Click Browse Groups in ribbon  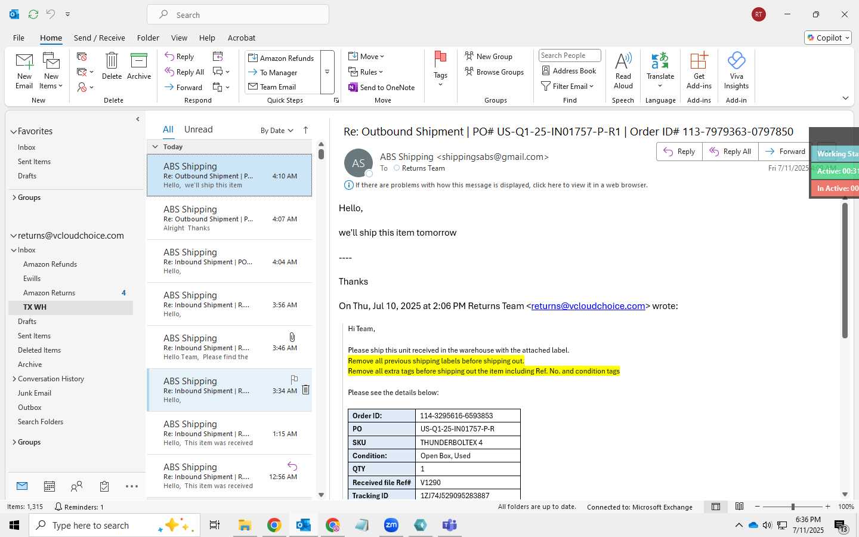(x=495, y=72)
